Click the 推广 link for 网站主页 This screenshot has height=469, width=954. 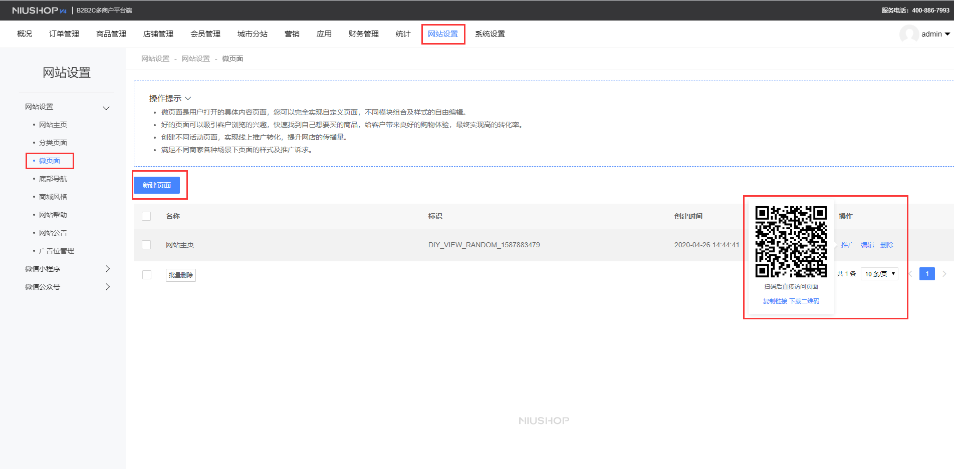click(848, 245)
